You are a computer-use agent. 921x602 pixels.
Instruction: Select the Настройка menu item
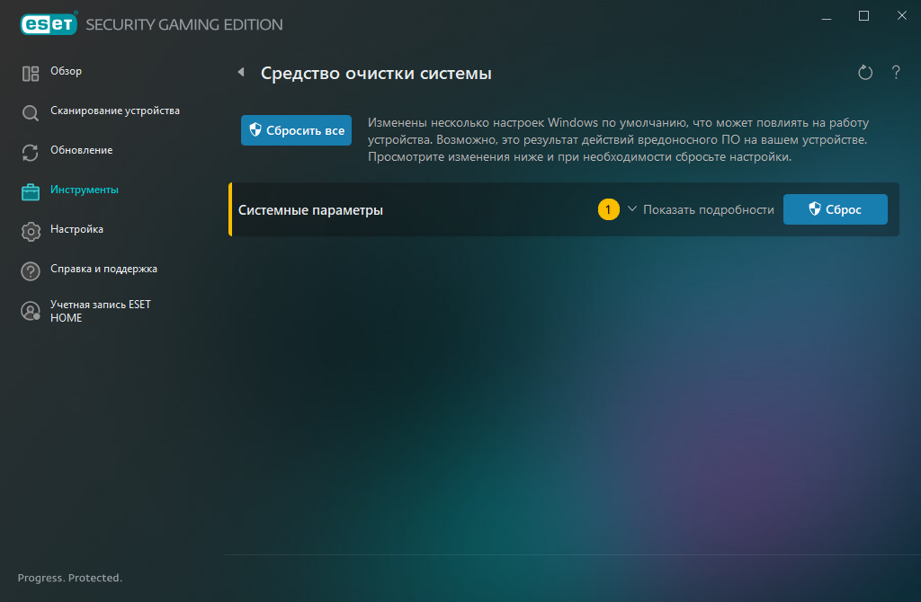click(77, 229)
